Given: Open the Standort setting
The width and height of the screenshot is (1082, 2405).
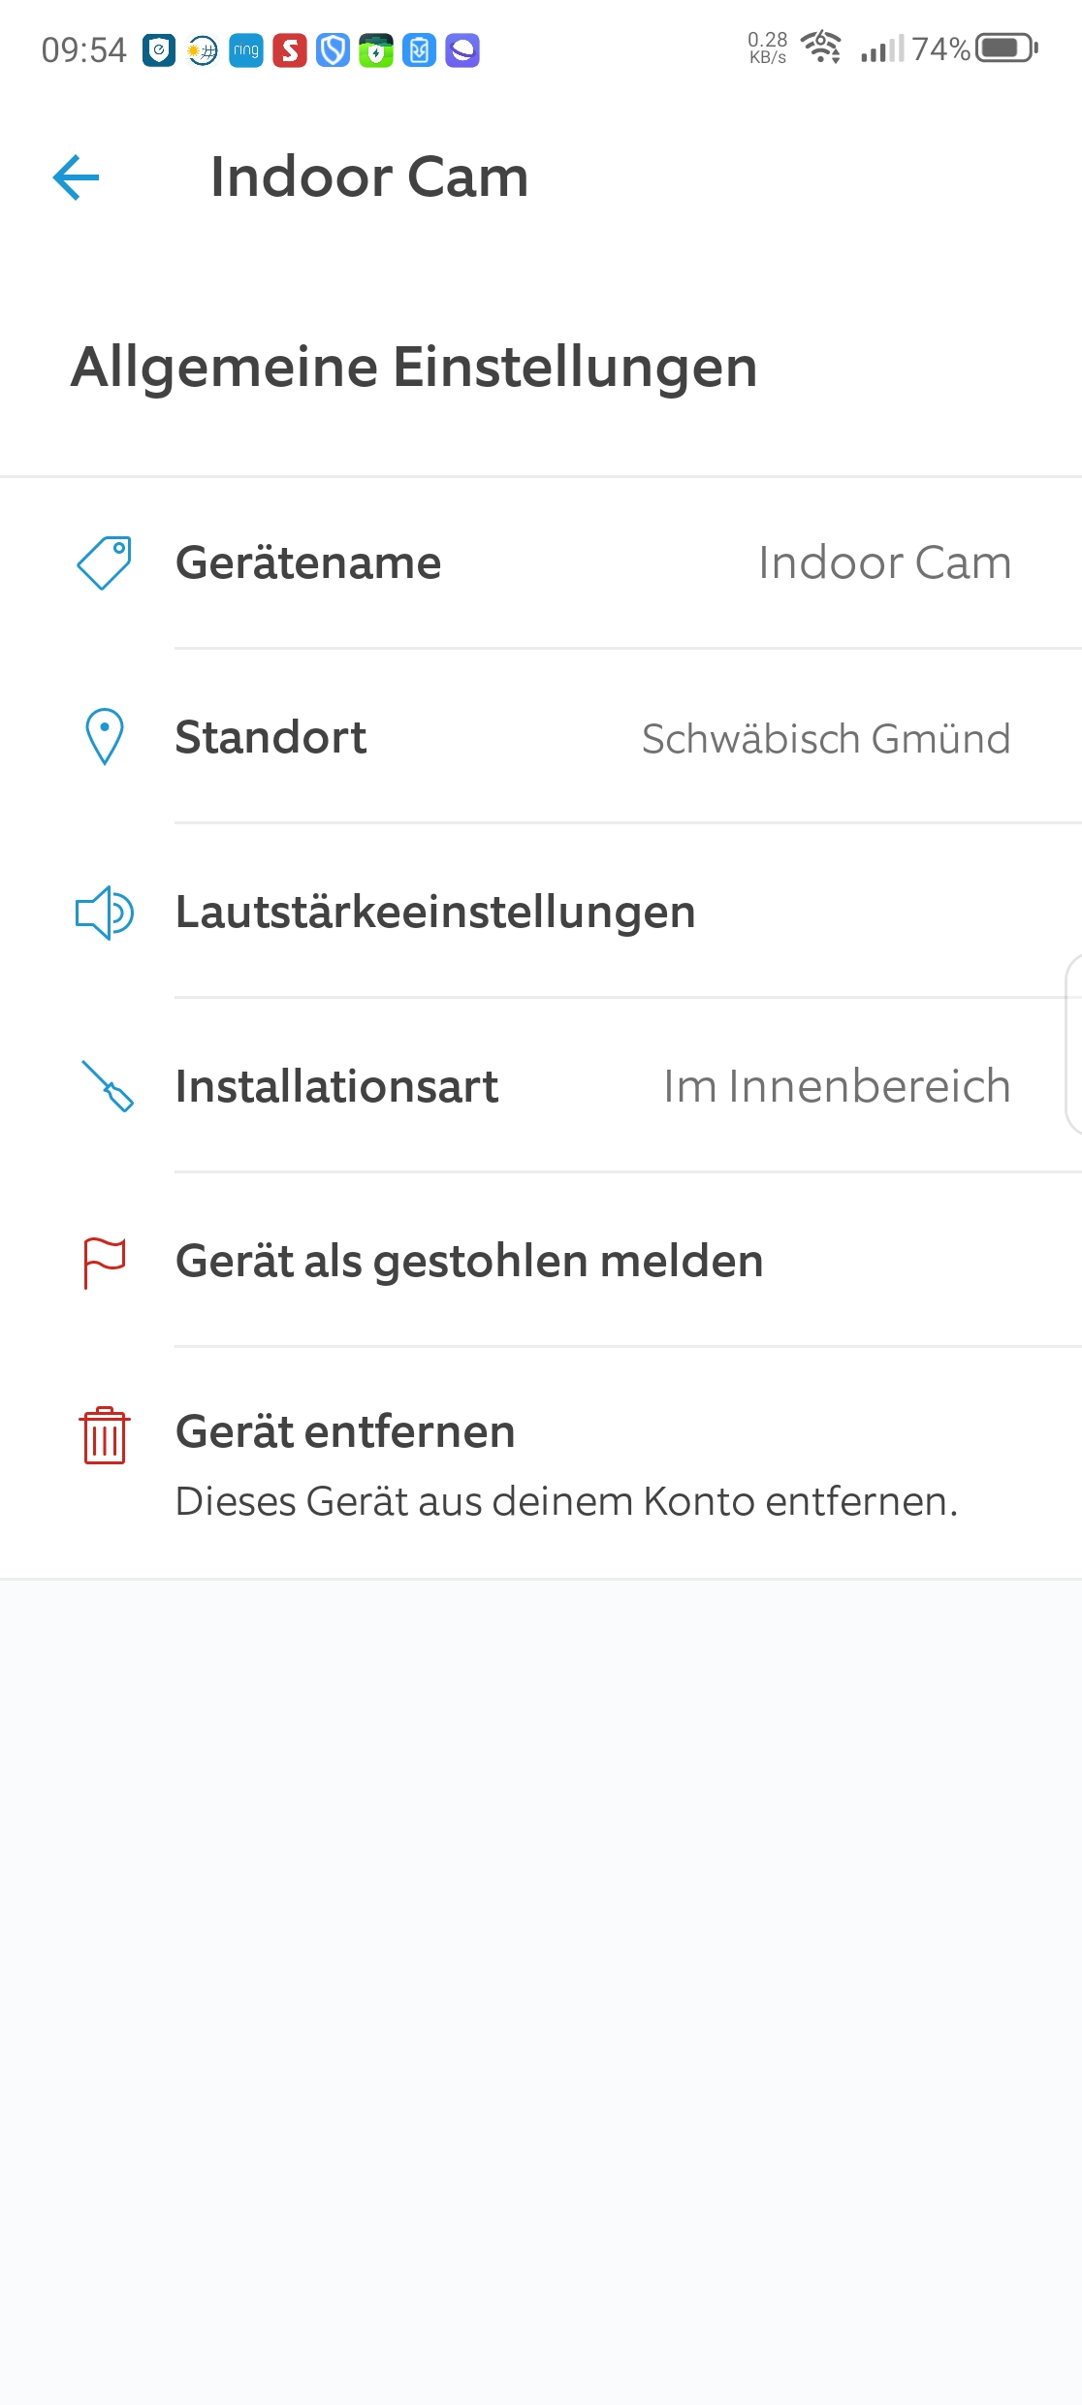Looking at the screenshot, I should pos(271,737).
